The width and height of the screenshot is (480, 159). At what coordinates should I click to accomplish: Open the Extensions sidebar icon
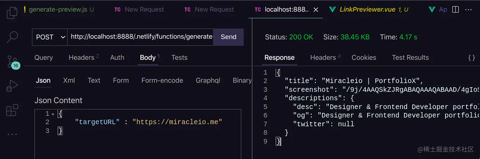(x=12, y=110)
